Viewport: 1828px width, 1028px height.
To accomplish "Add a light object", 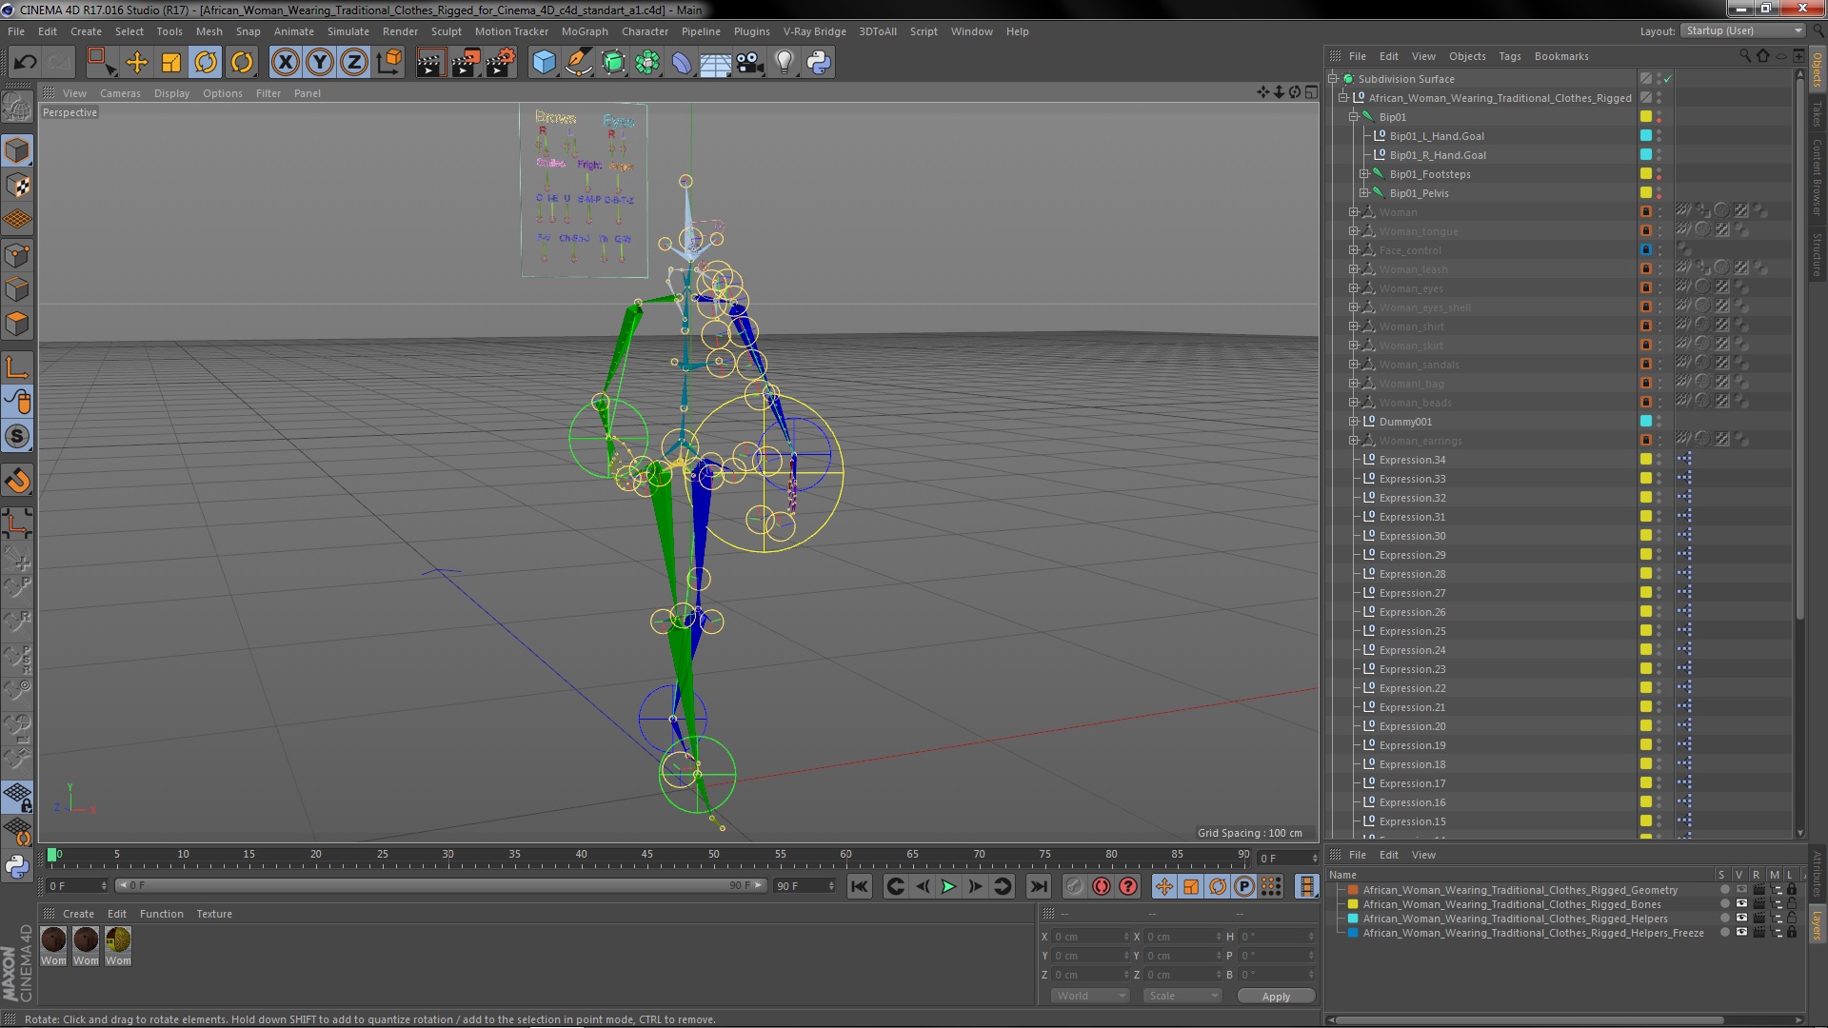I will (784, 63).
